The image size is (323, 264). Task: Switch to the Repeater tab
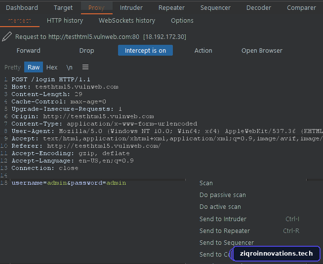coord(171,8)
